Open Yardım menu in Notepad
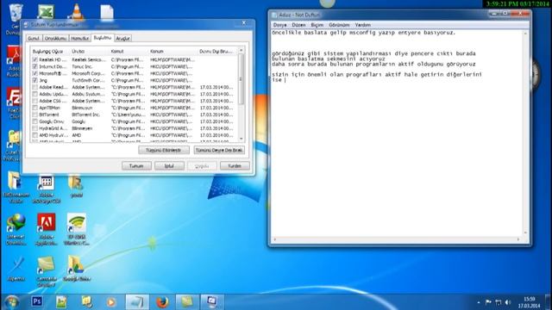Image resolution: width=552 pixels, height=310 pixels. point(362,25)
